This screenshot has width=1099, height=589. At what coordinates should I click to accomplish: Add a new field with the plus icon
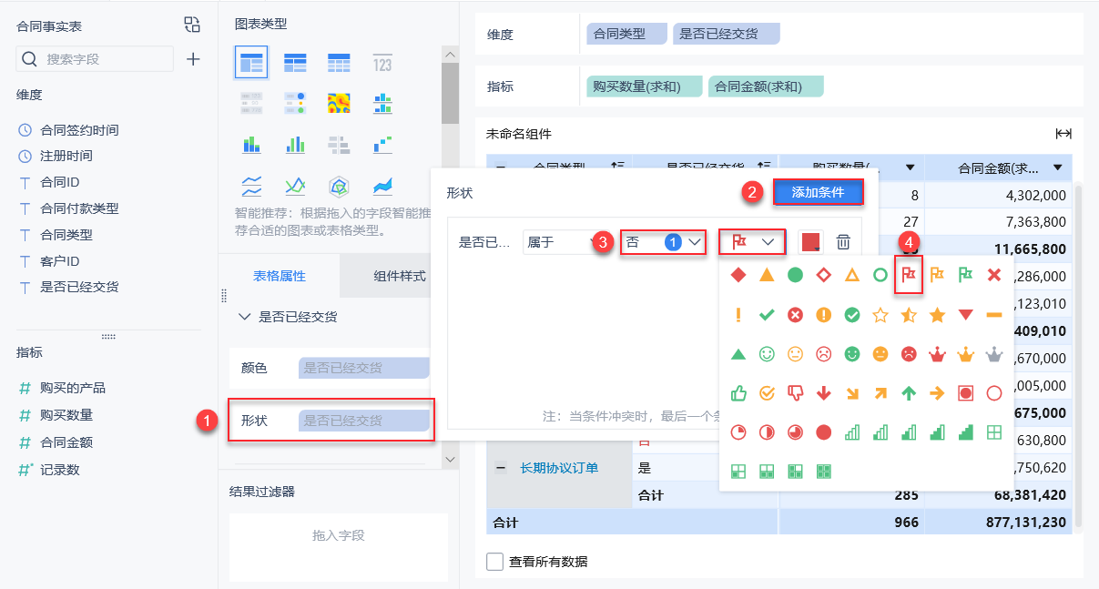pos(193,59)
